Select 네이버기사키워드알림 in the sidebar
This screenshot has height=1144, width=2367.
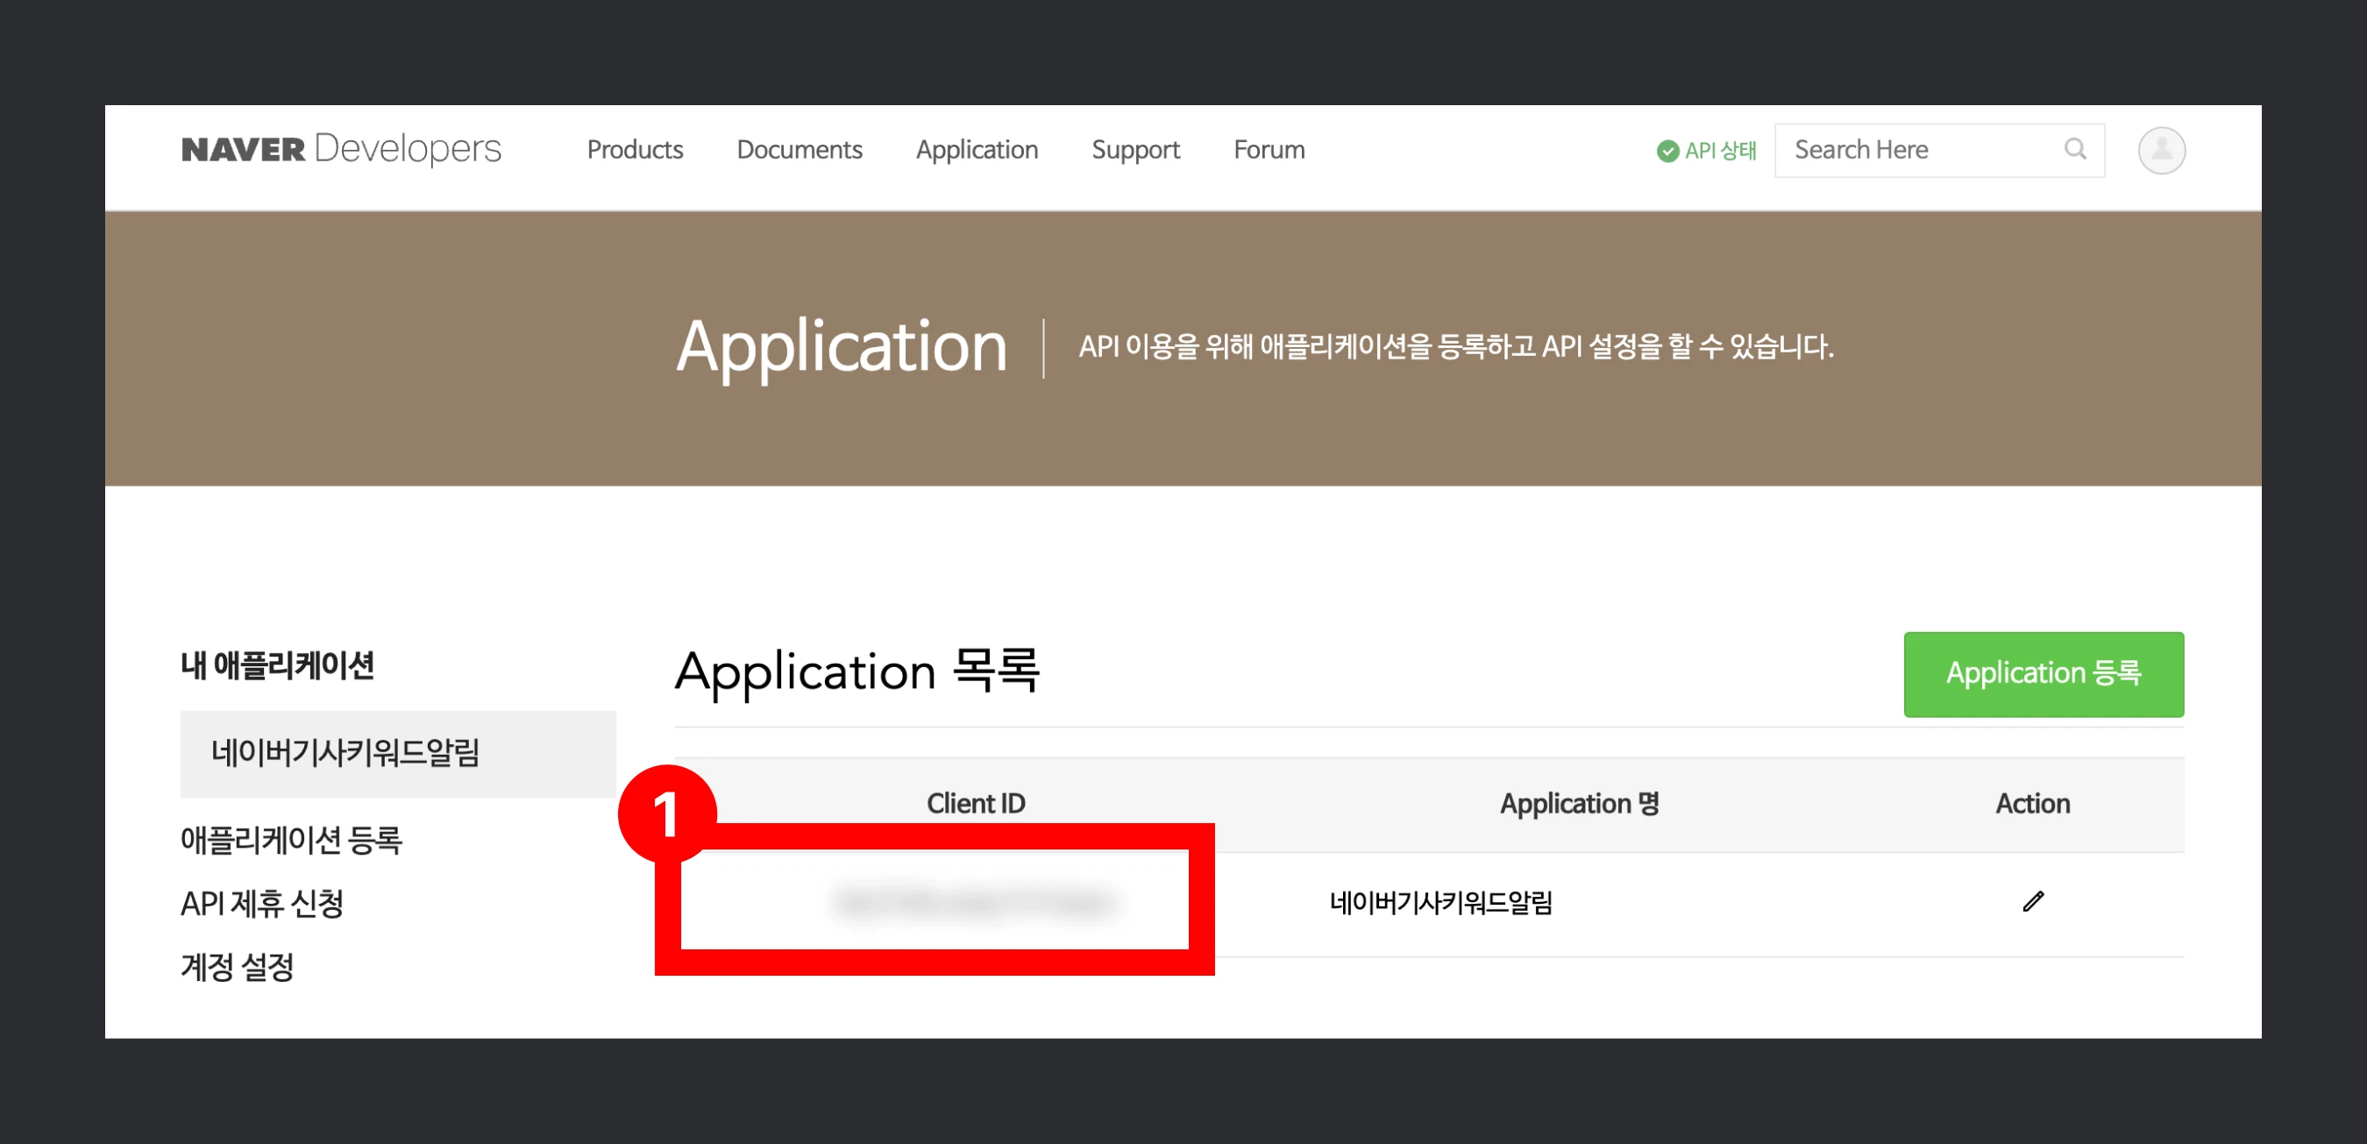coord(345,752)
